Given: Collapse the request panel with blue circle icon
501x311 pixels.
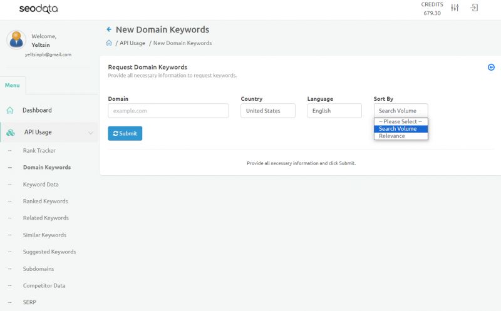Looking at the screenshot, I should pos(491,67).
